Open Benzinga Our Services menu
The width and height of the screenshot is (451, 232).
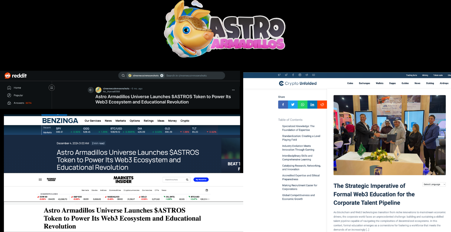click(x=93, y=121)
